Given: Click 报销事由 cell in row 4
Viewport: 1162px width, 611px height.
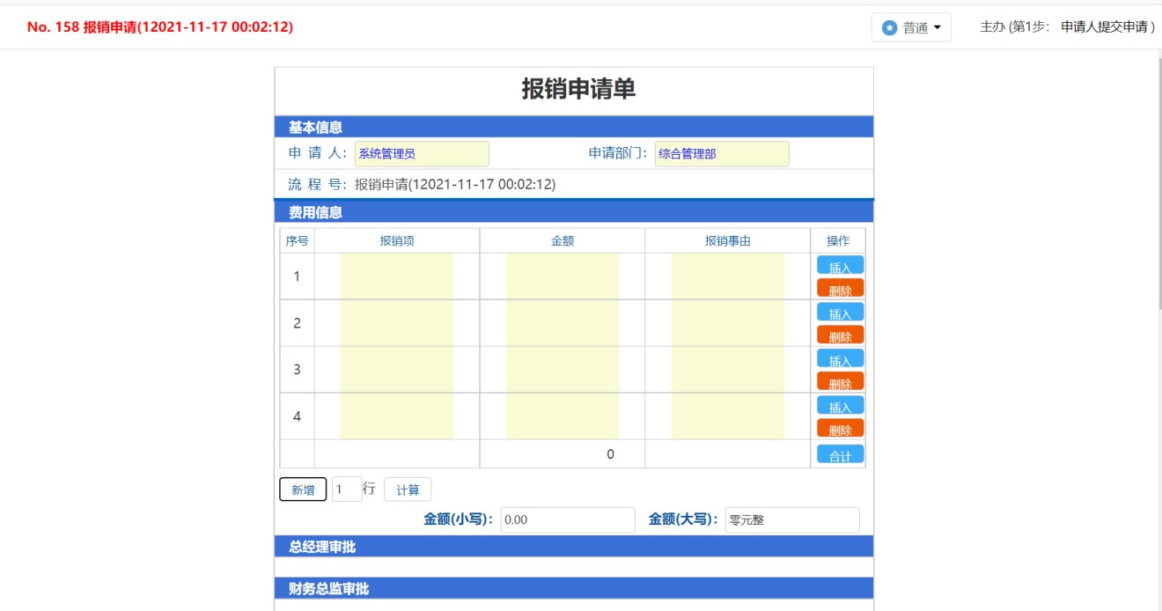Looking at the screenshot, I should click(x=728, y=416).
